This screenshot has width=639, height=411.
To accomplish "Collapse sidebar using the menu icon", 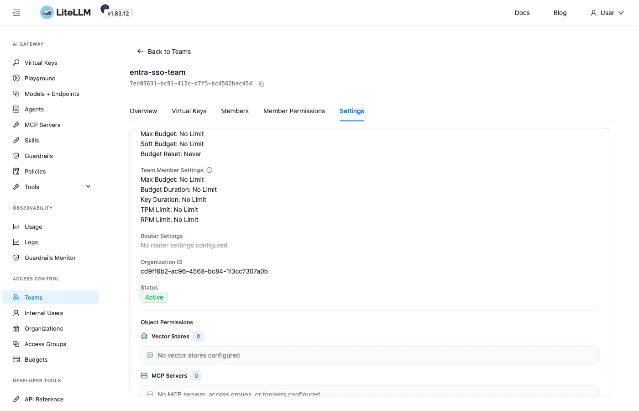I will [16, 13].
